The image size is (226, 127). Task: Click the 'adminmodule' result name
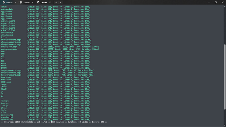click(x=7, y=9)
